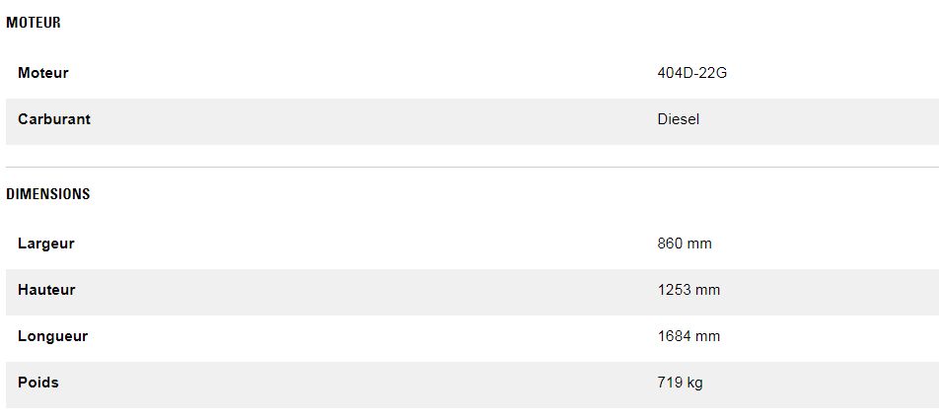The image size is (939, 420).
Task: Click the 860 mm width value
Action: coord(684,244)
